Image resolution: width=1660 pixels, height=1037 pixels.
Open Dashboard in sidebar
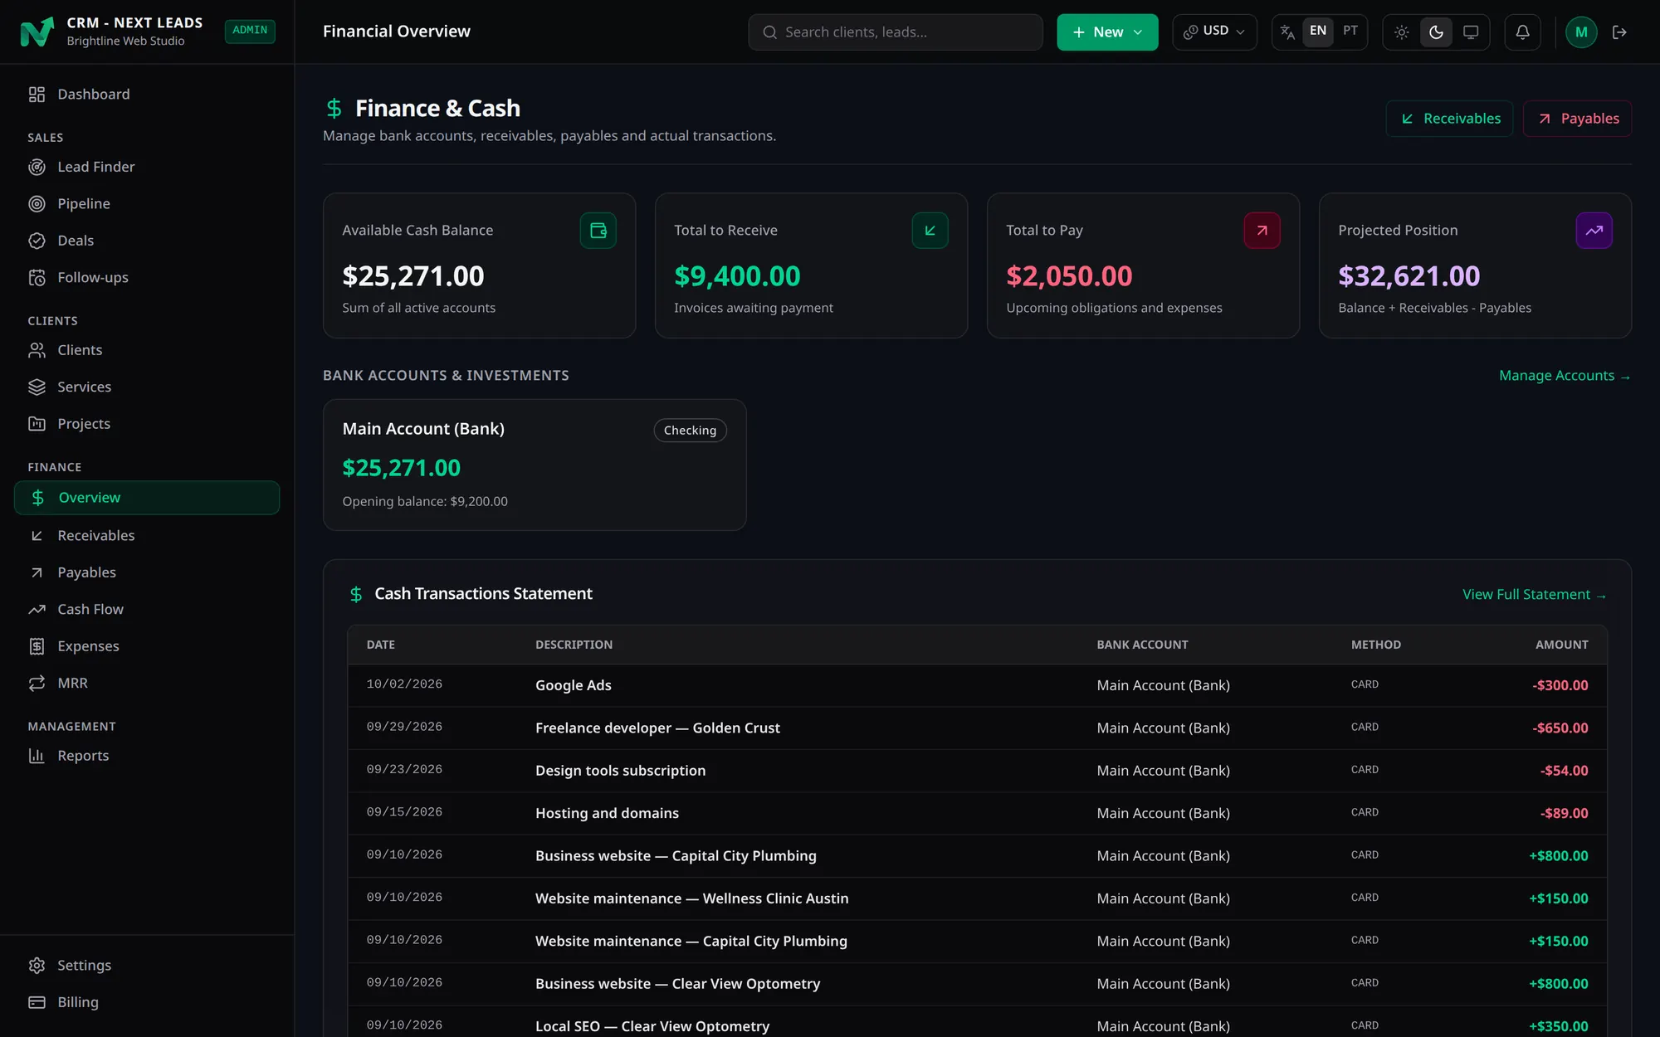(147, 95)
